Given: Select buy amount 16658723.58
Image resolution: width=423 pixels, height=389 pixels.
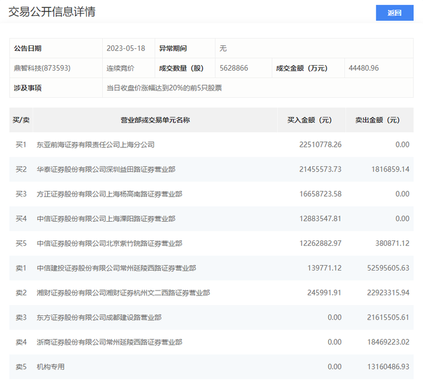Looking at the screenshot, I should pos(320,194).
